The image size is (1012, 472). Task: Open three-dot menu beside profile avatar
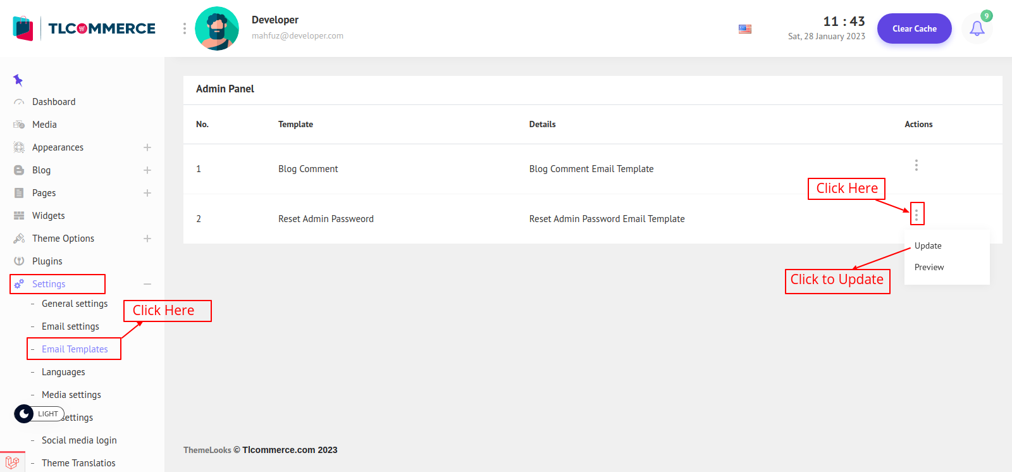tap(184, 28)
